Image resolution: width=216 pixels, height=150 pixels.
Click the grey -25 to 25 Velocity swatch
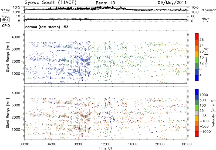coord(197,113)
